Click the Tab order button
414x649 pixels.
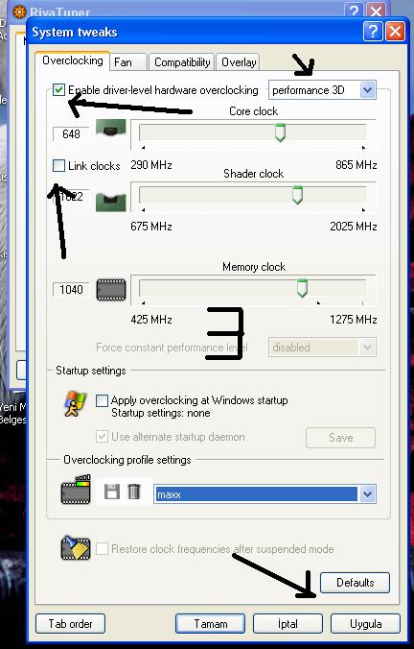coord(70,623)
